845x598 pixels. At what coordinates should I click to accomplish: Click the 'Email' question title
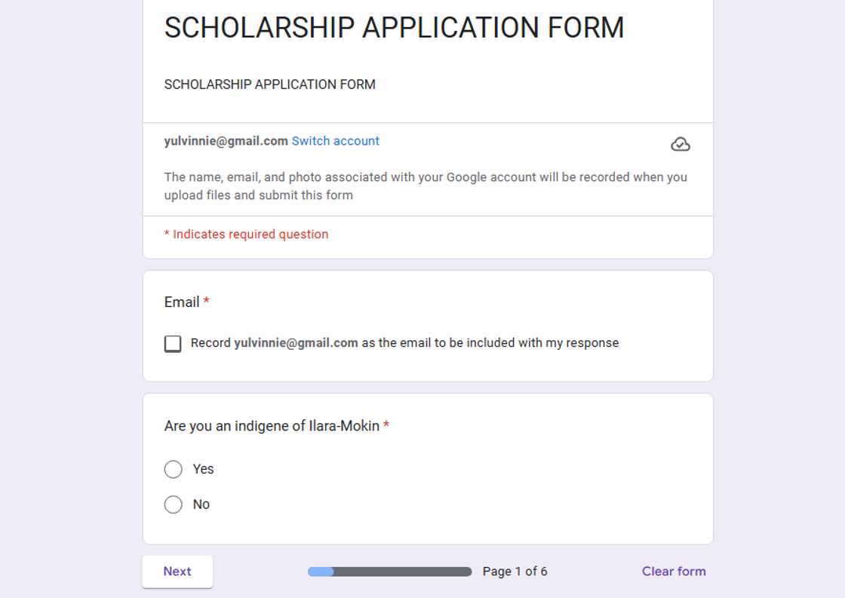pos(182,302)
